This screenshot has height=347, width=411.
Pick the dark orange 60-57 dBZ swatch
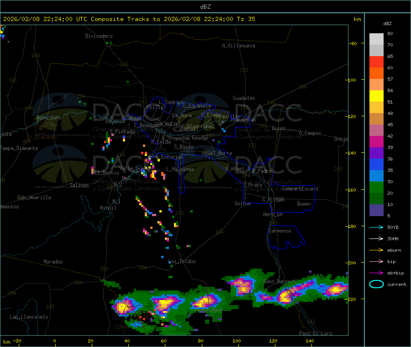point(376,73)
